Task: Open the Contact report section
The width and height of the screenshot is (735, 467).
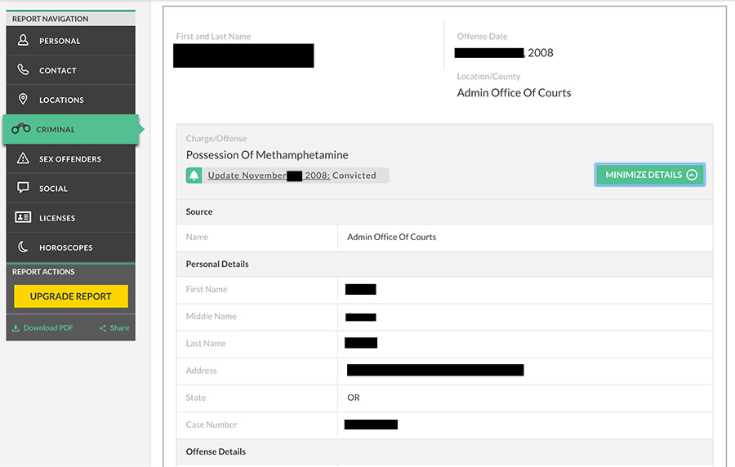Action: tap(71, 70)
